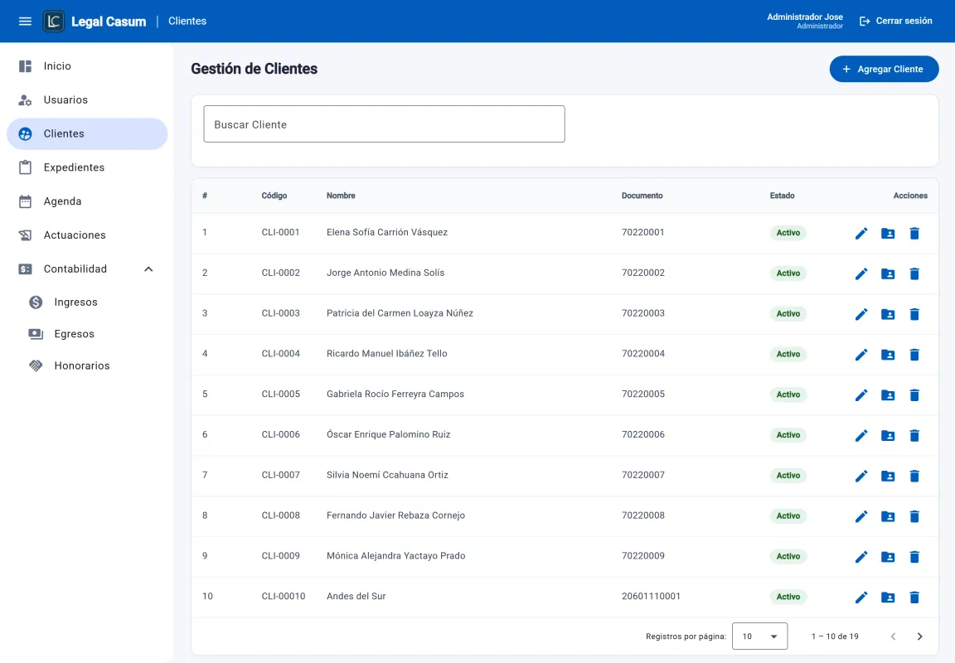Delete client Ricardo Manuel Ibáñez Tello
This screenshot has width=955, height=663.
click(x=914, y=355)
